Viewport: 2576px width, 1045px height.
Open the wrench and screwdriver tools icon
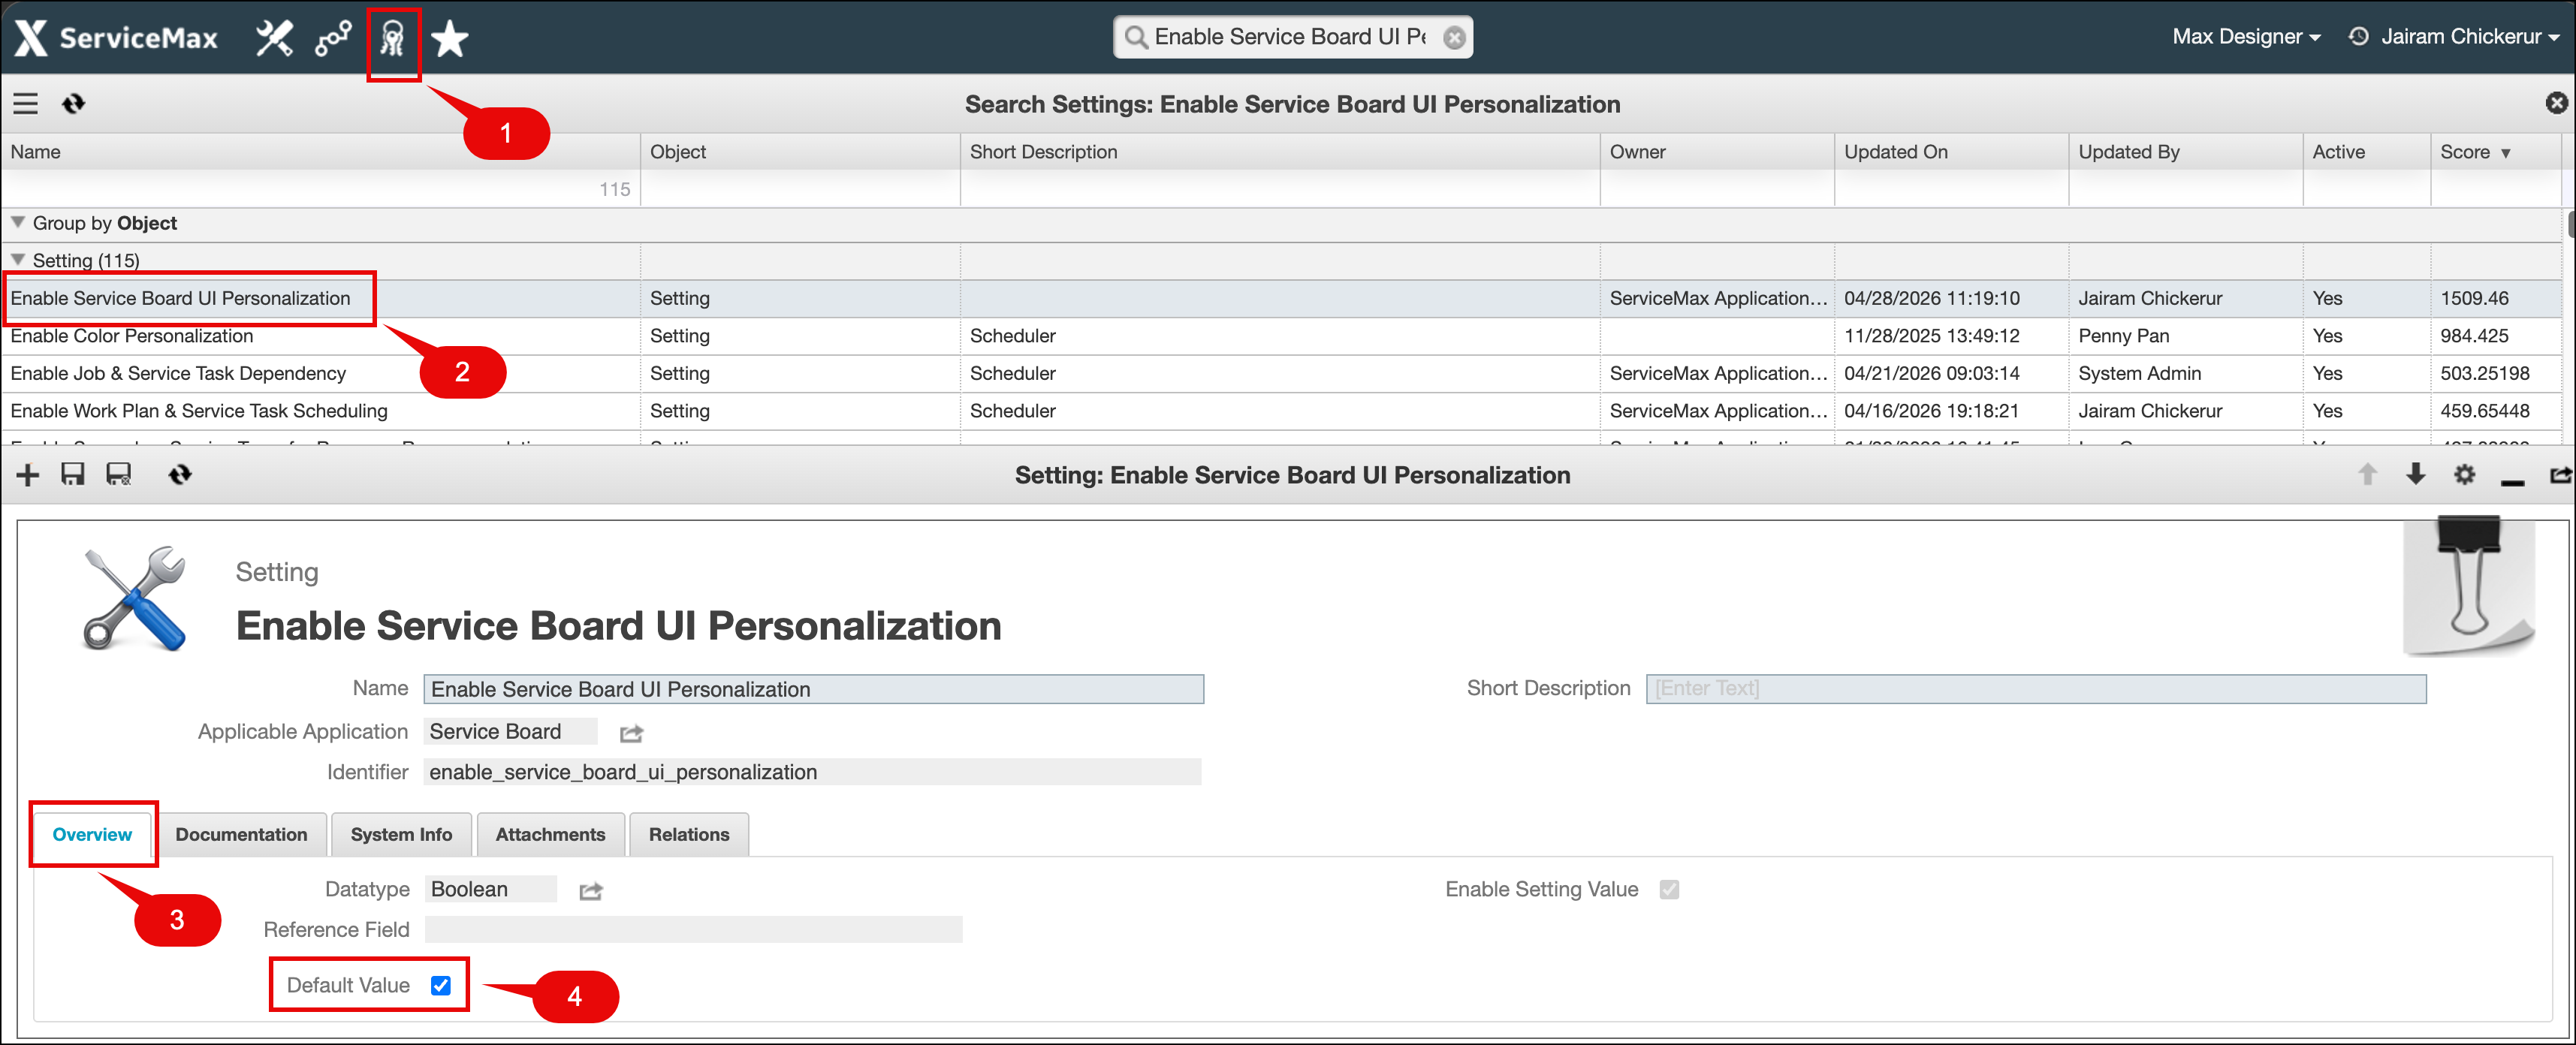pos(273,38)
